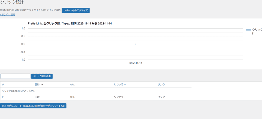Click the クリック統計検索 button

(42, 76)
